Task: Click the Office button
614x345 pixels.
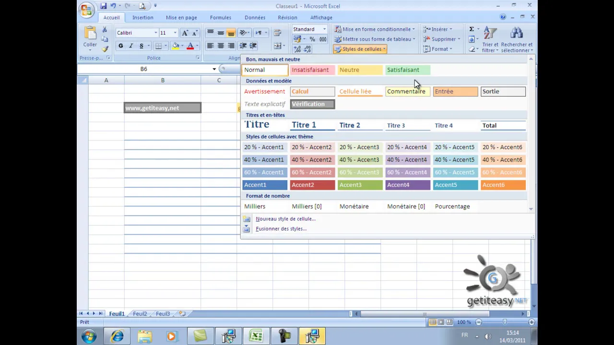Action: pyautogui.click(x=87, y=10)
